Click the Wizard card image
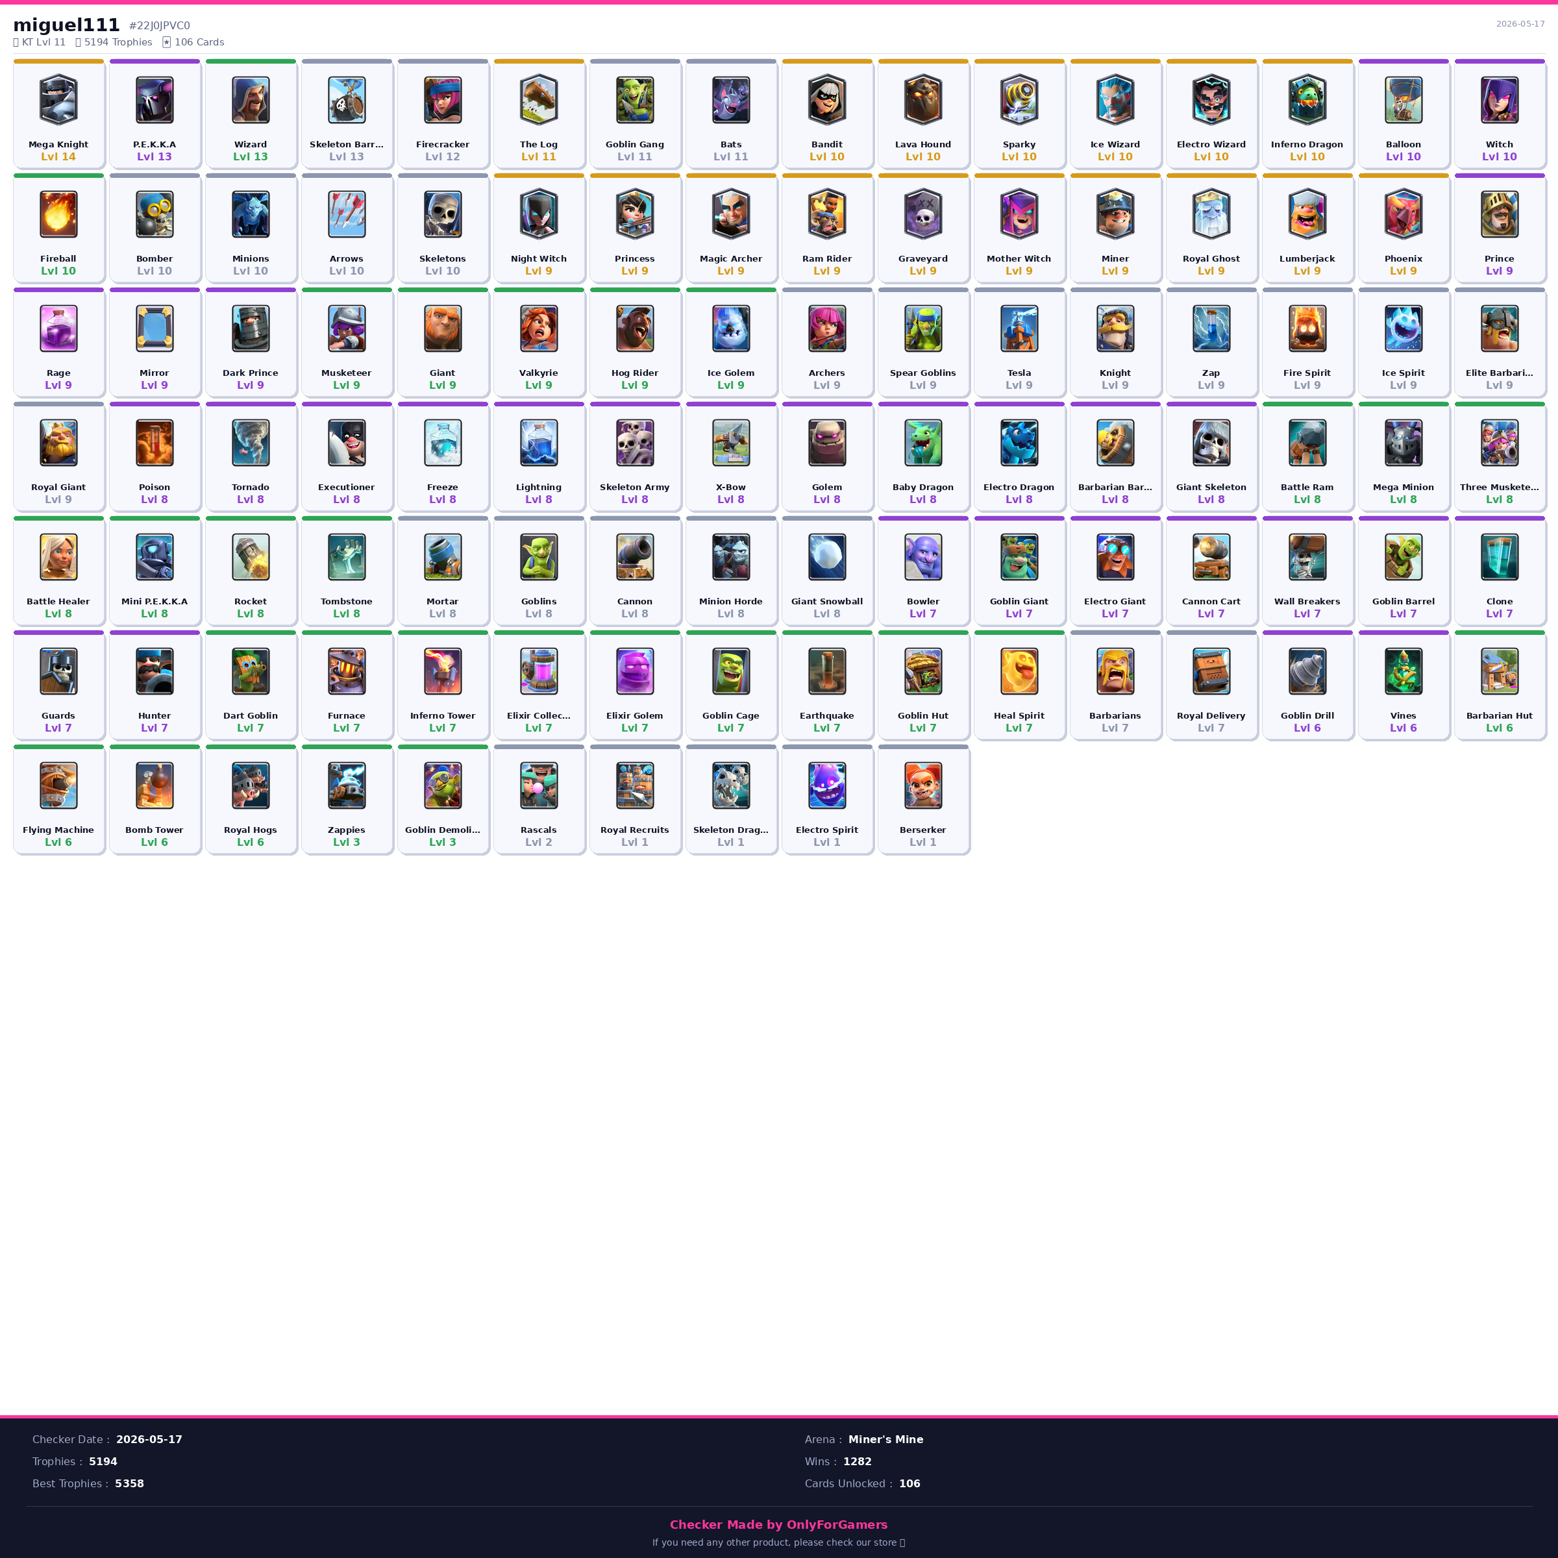This screenshot has height=1558, width=1558. (251, 100)
